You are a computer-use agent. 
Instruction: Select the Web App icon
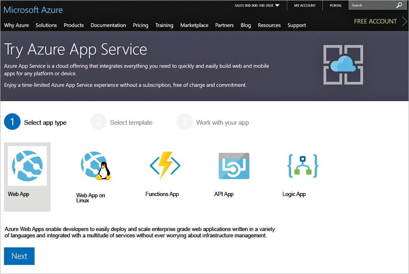[x=27, y=166]
